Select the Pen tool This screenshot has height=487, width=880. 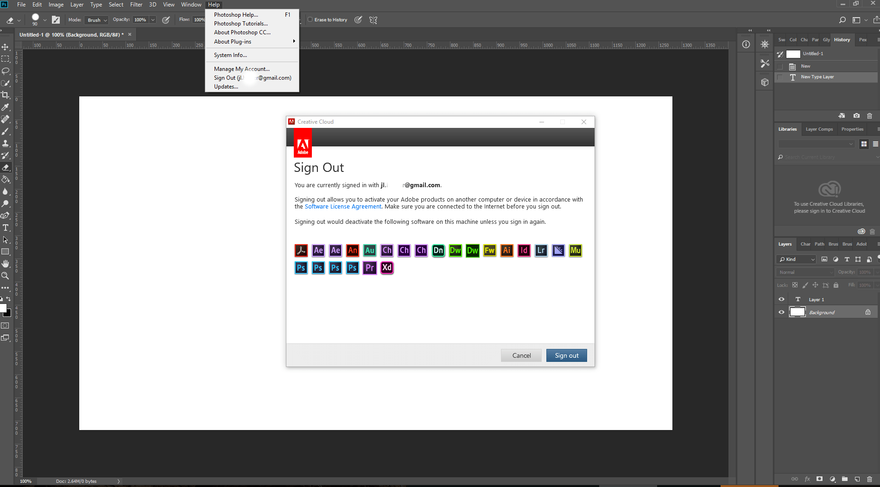tap(6, 215)
